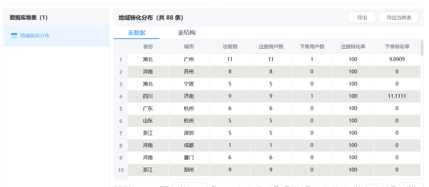Click the 注册用户数 column header
Image resolution: width=429 pixels, height=187 pixels.
271,47
